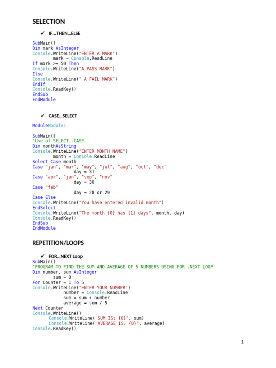Viewport: 276px width, 368px height.
Task: Click the FOR...NEXT Loop bullet label
Action: (66, 257)
